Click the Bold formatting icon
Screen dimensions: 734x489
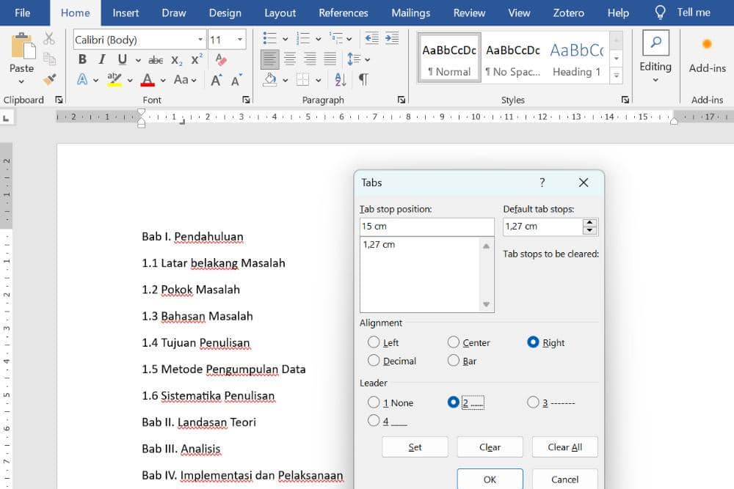coord(82,59)
